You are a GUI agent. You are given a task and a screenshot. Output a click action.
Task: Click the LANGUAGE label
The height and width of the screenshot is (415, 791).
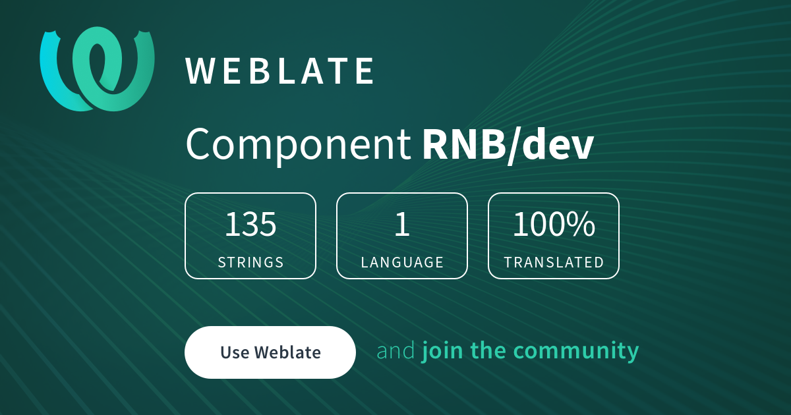click(x=402, y=262)
